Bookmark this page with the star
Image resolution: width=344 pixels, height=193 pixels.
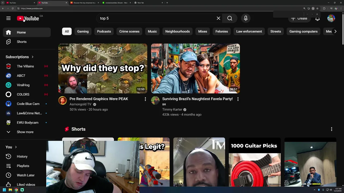(x=317, y=8)
